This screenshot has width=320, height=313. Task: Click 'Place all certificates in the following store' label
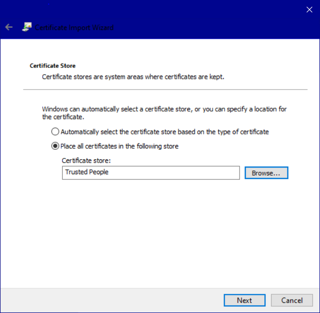[119, 146]
